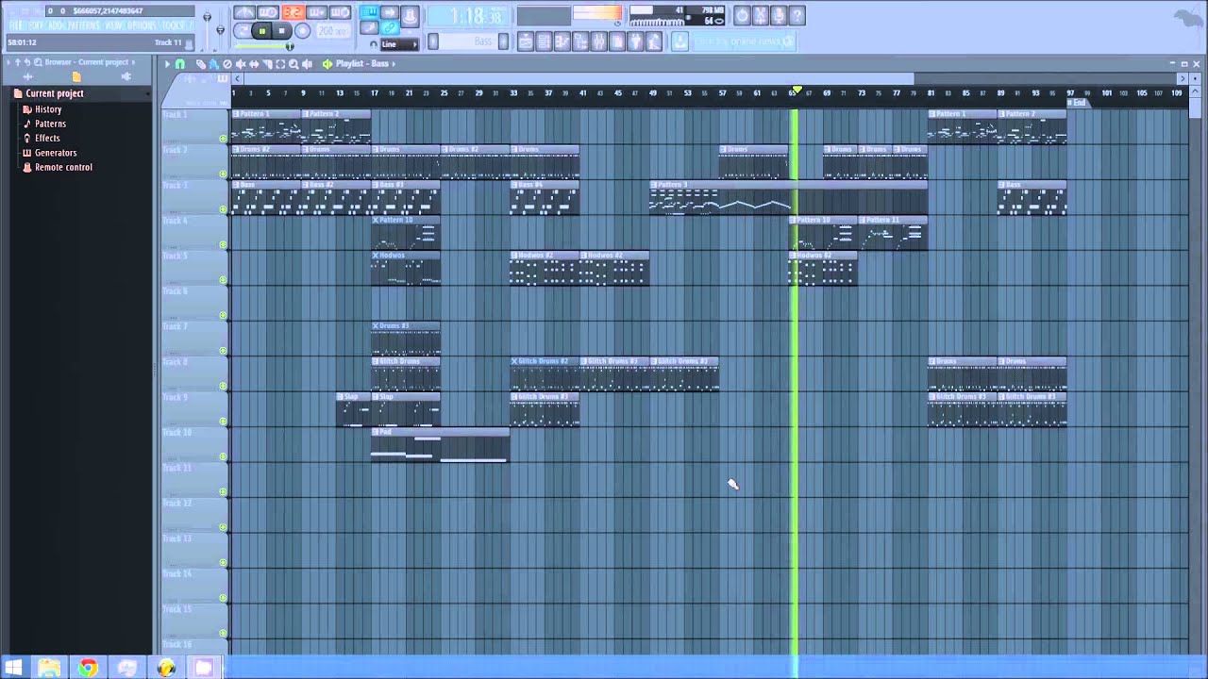Enable the playlist magnet snap icon
Screen dimensions: 1208x679
point(179,64)
